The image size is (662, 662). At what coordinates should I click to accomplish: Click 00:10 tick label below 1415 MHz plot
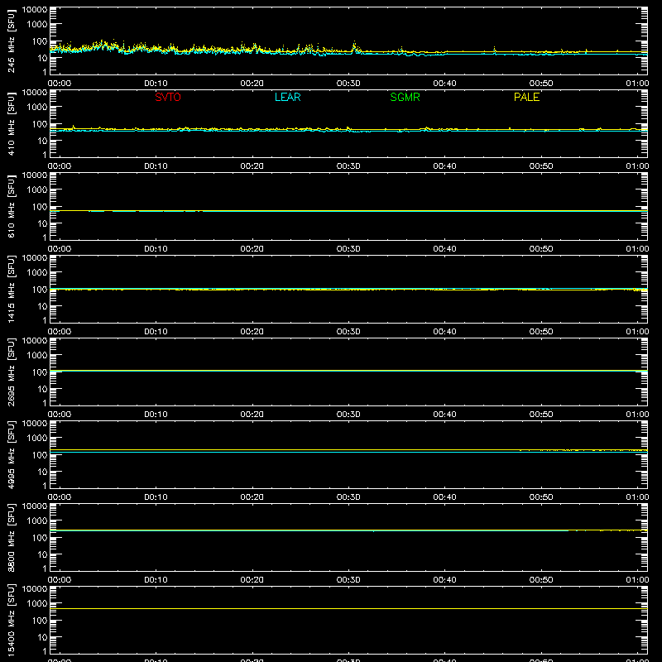tap(156, 332)
